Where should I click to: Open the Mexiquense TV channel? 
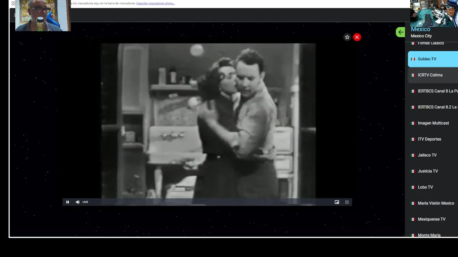(433, 220)
